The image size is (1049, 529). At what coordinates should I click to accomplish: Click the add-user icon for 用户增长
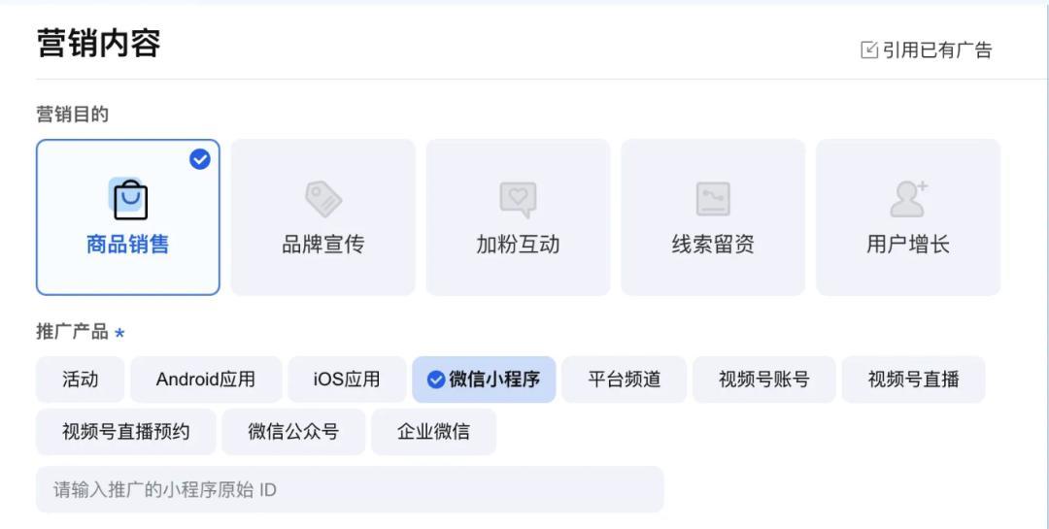pos(908,199)
